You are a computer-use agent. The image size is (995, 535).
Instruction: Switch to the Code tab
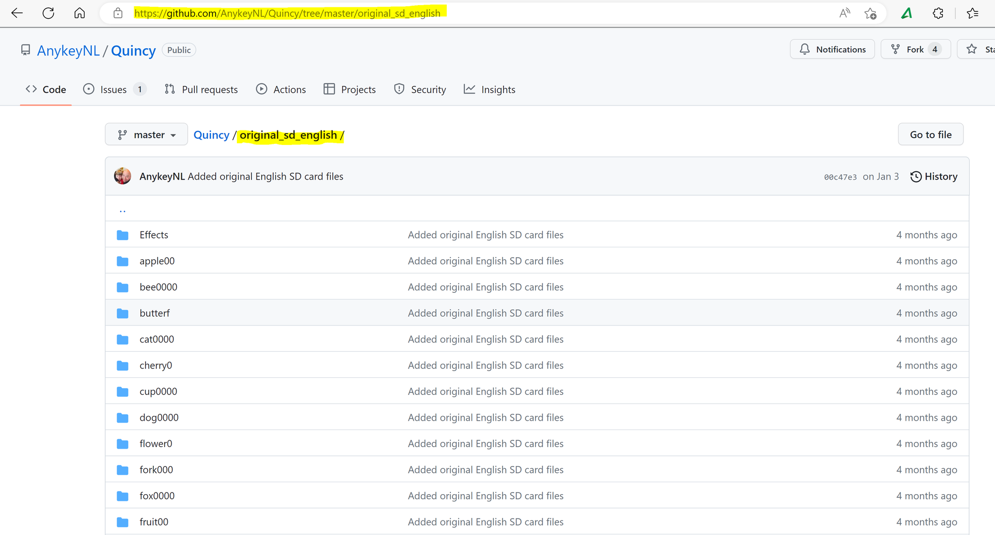(46, 90)
